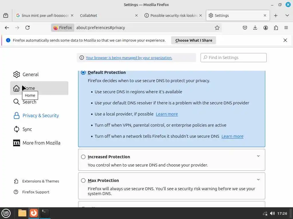The height and width of the screenshot is (219, 293).
Task: Click the Choose What I Share button
Action: [194, 40]
